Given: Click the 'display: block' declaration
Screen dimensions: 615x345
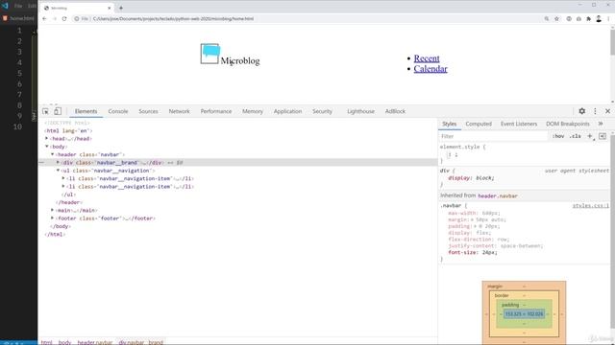Looking at the screenshot, I should tap(471, 178).
